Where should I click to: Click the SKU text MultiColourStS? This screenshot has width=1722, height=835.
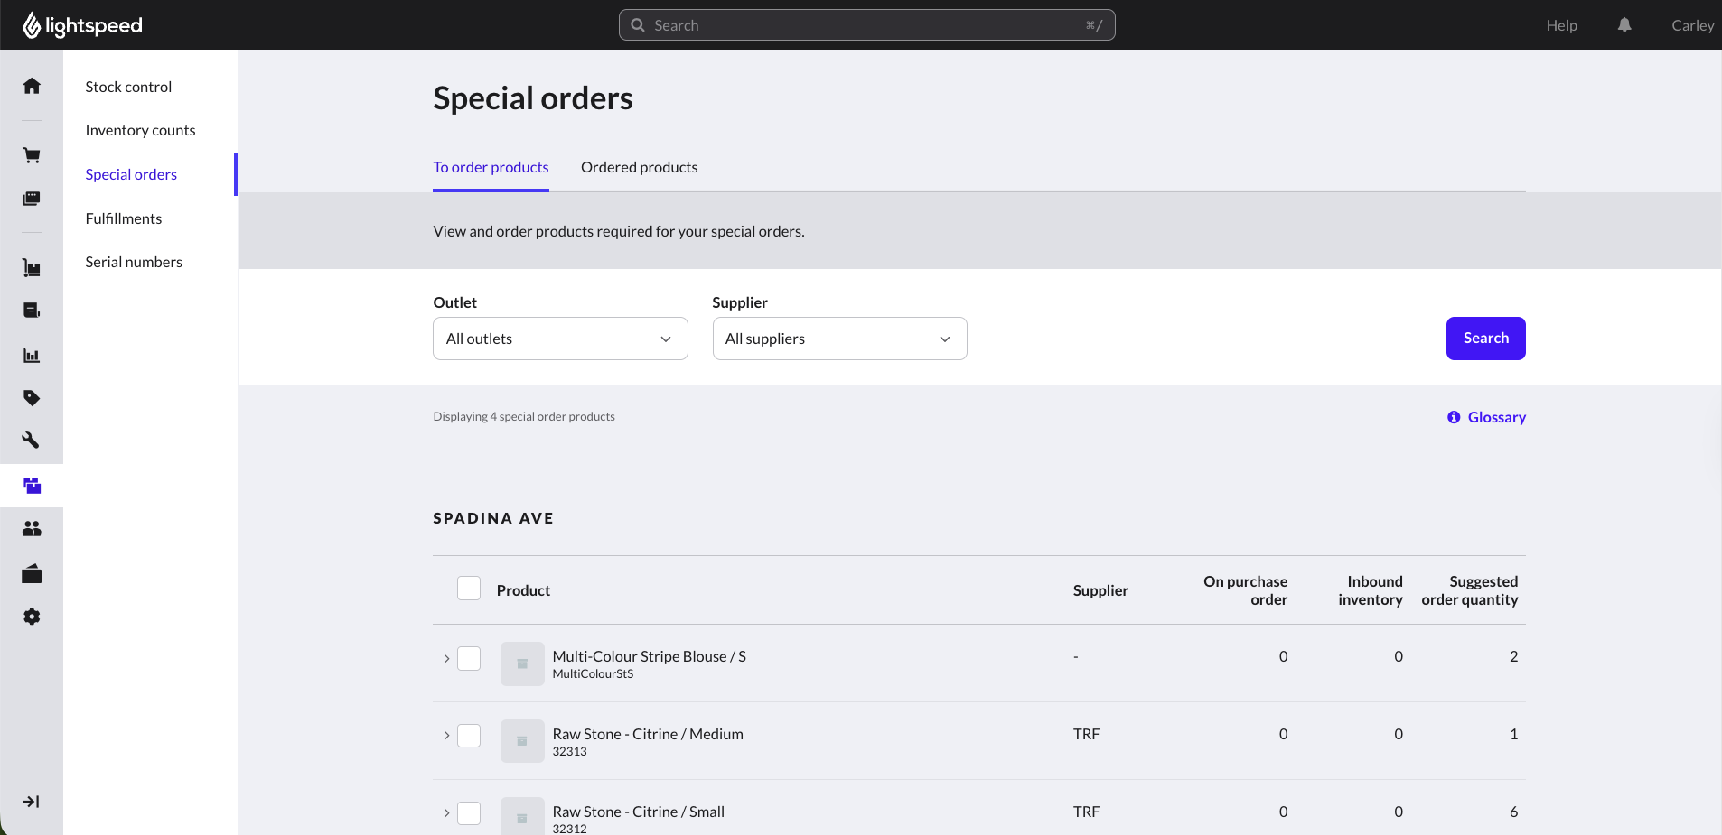[593, 674]
